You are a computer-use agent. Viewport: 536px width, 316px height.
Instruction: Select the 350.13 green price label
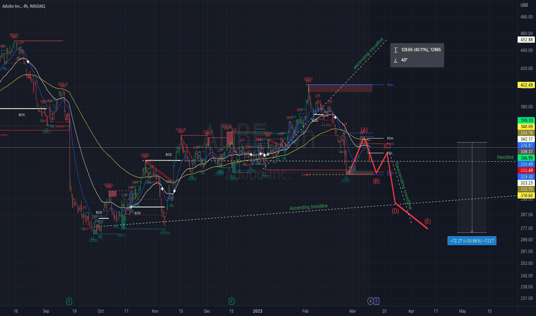(x=526, y=120)
